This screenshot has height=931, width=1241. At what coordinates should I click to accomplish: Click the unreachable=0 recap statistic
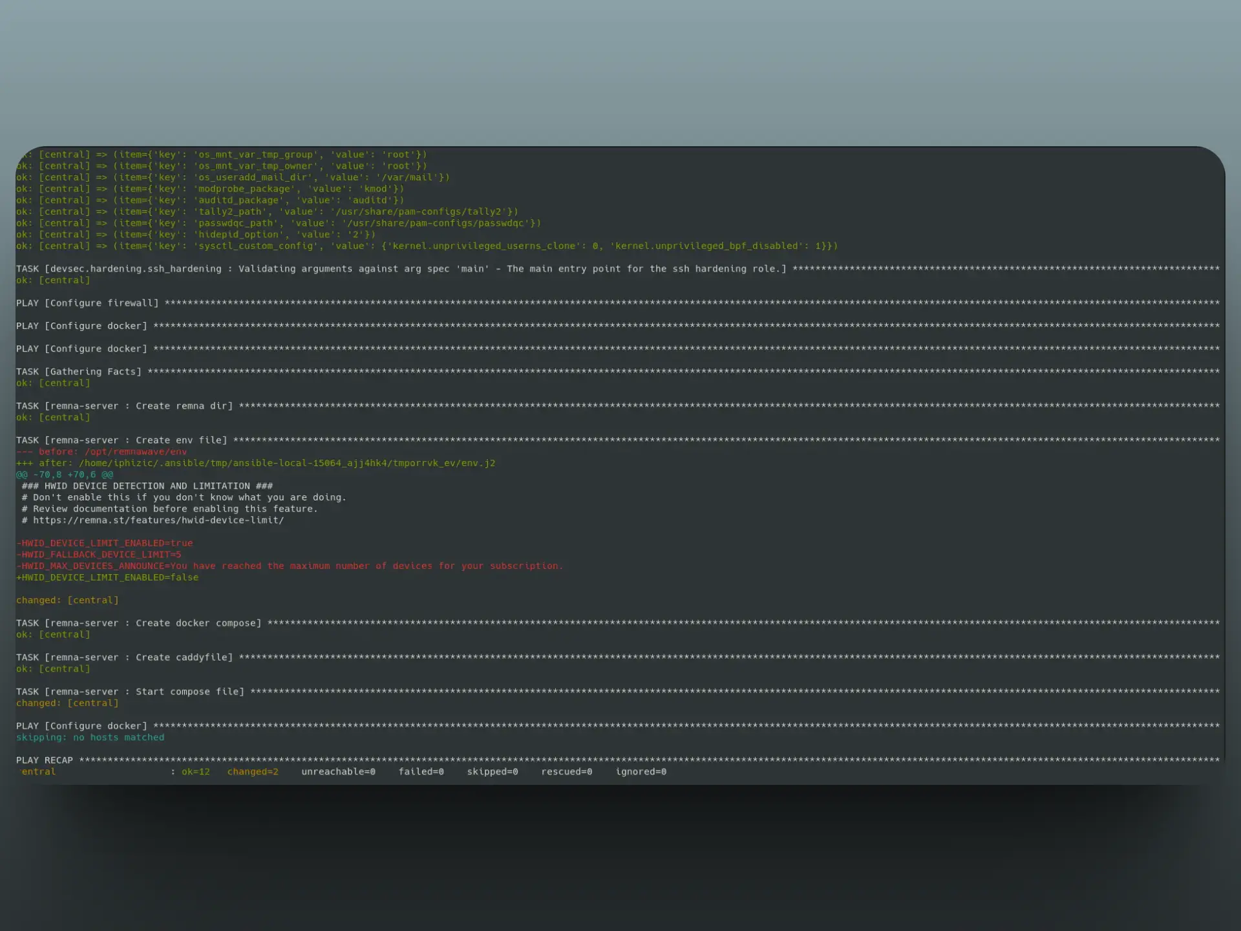338,771
